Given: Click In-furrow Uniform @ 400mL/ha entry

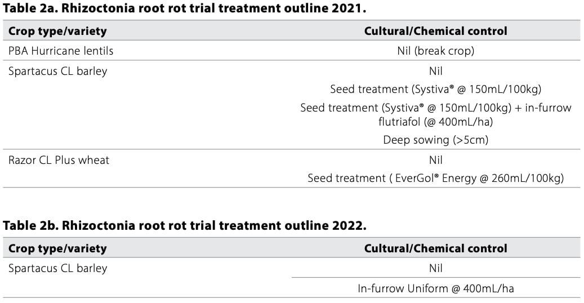Looking at the screenshot, I should pos(435,289).
